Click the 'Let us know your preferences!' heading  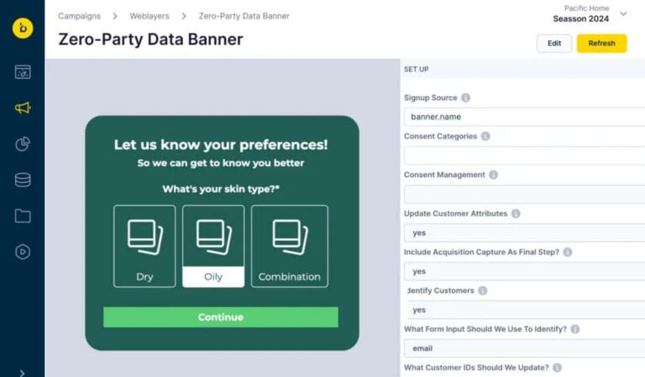coord(221,144)
